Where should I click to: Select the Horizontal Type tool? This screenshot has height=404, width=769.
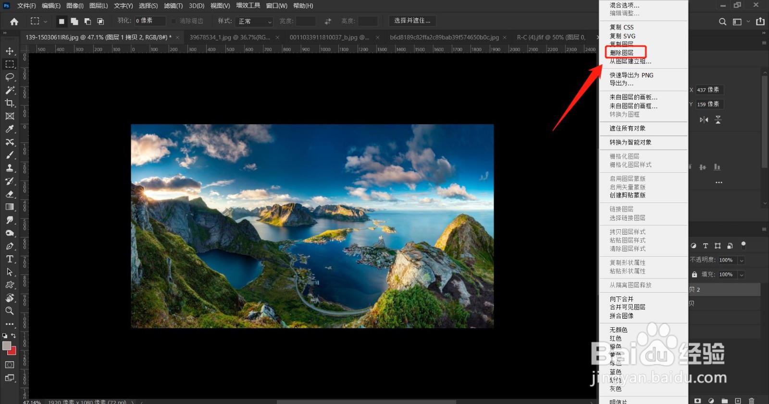tap(10, 259)
